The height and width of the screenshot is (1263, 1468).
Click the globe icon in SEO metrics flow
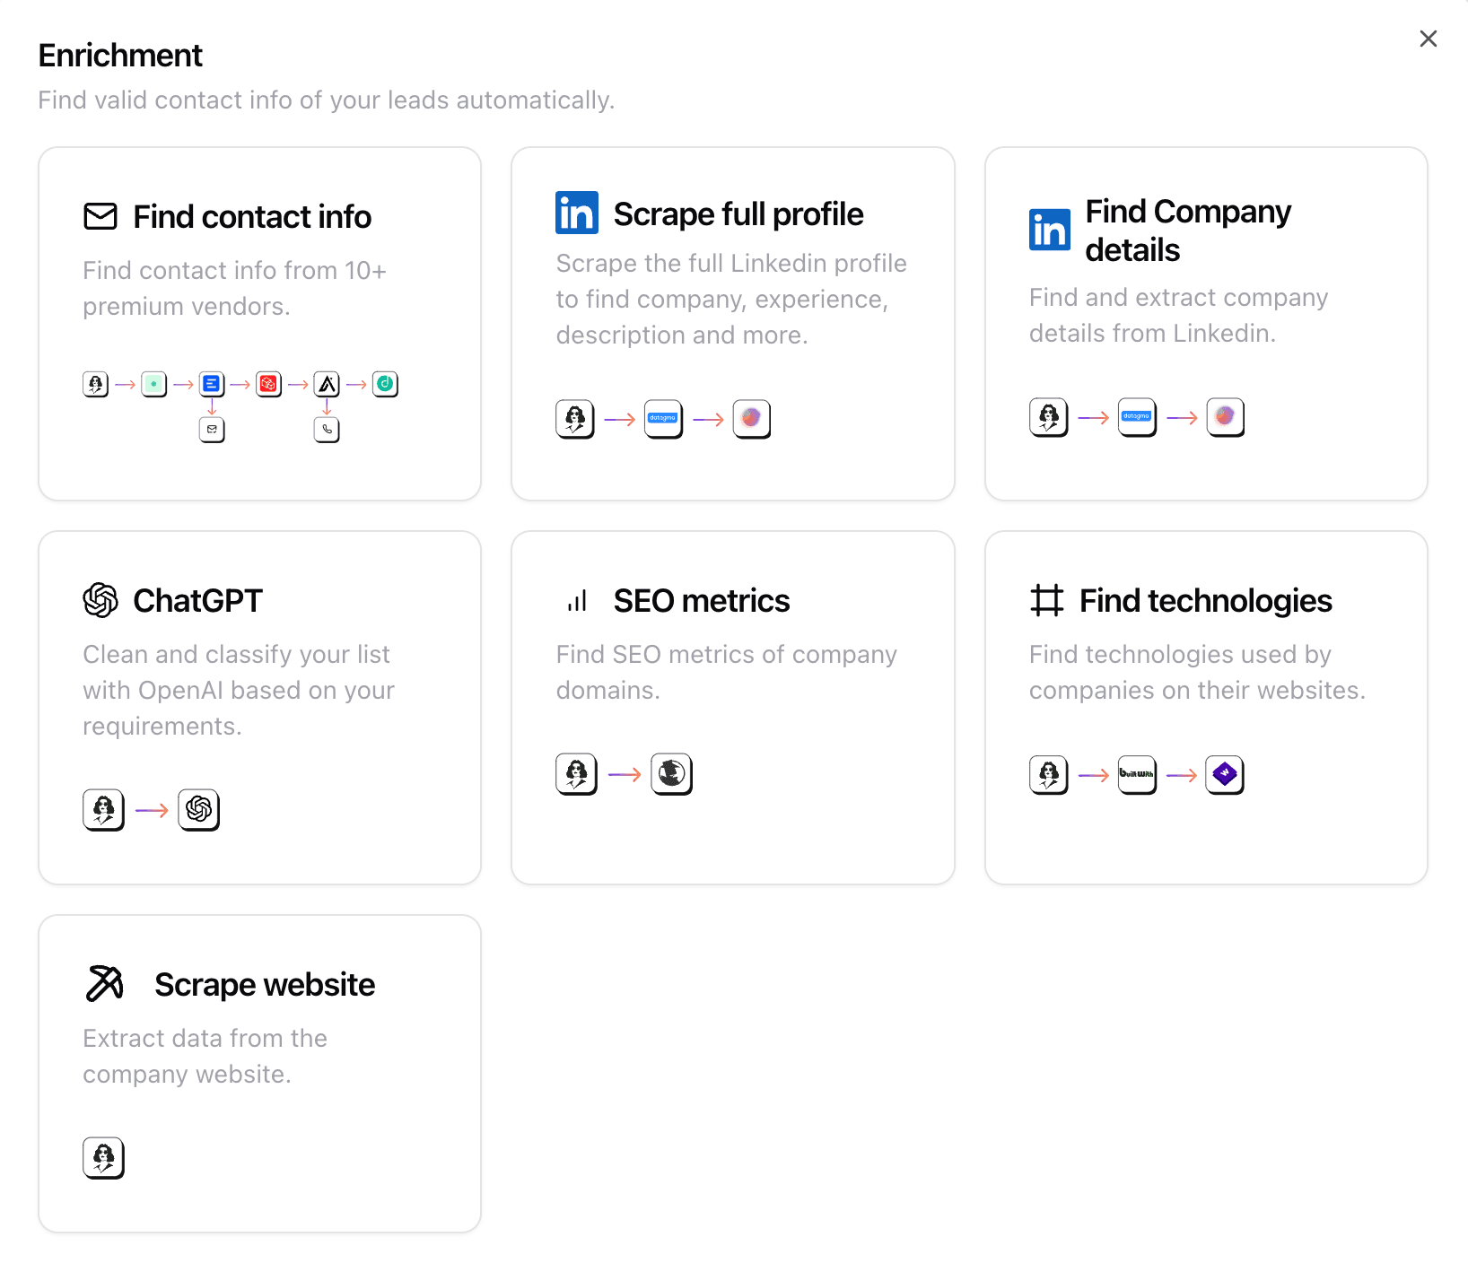[x=670, y=773]
